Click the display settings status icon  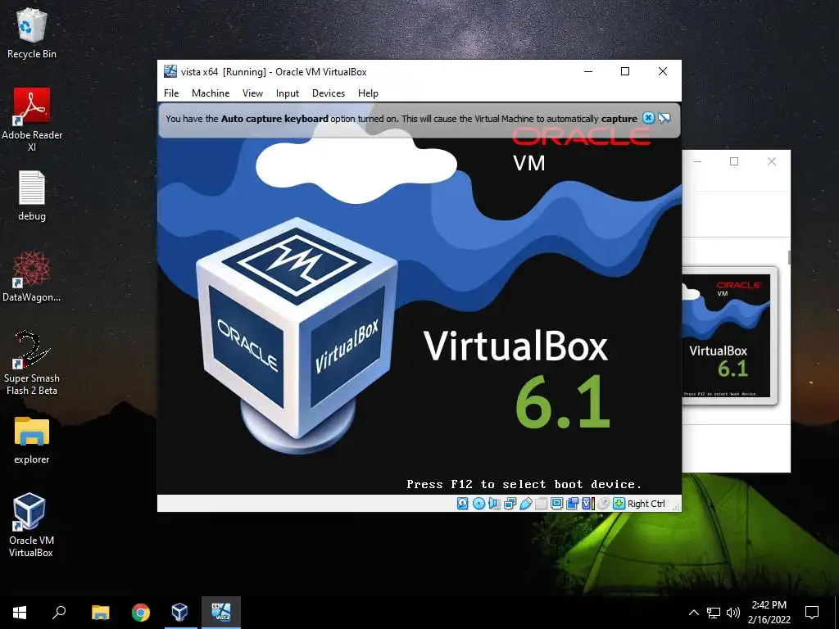pyautogui.click(x=556, y=504)
